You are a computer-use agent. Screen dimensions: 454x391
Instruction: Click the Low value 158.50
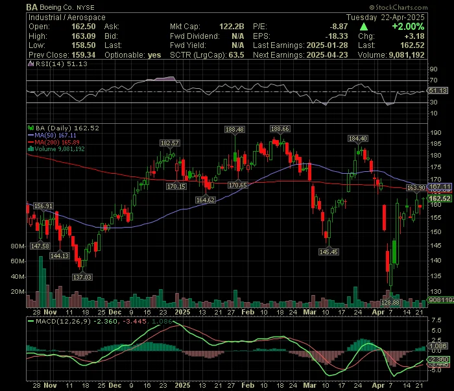coord(84,45)
